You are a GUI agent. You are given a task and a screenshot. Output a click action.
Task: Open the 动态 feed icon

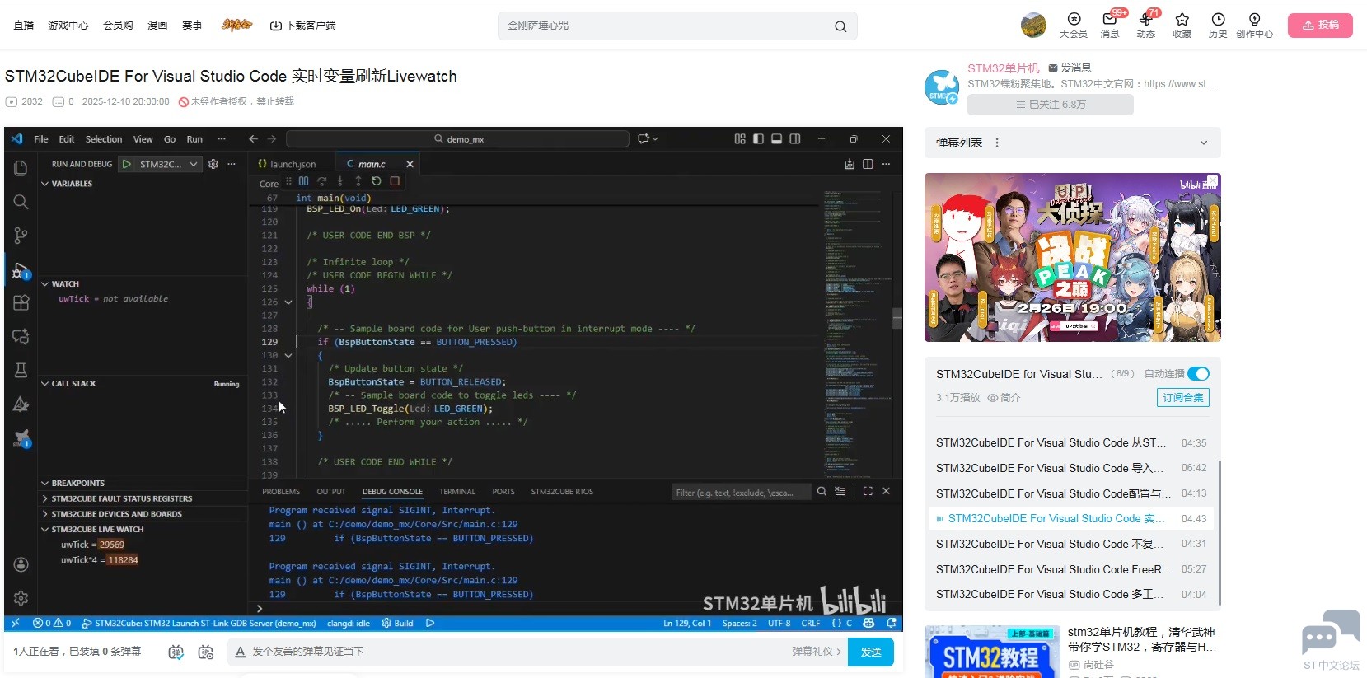(x=1145, y=25)
